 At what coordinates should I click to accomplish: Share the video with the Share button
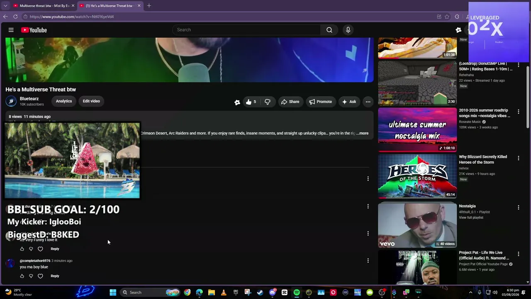[x=290, y=102]
